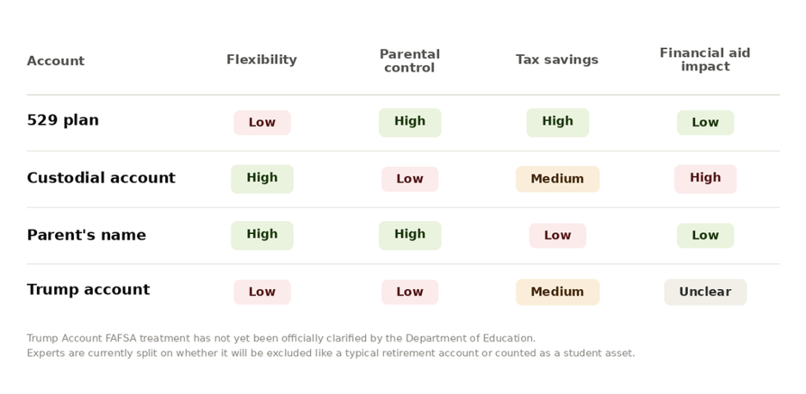Click the Tax savings column header
This screenshot has height=394, width=806.
point(557,59)
